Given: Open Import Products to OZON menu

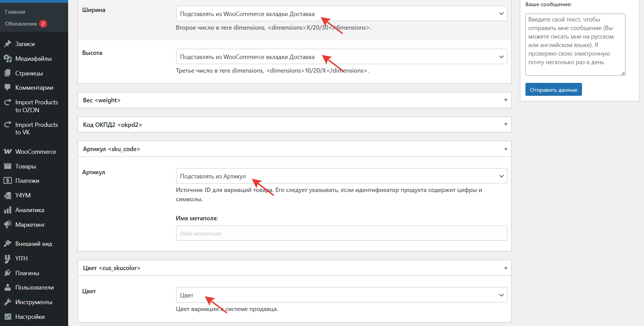Looking at the screenshot, I should pos(36,106).
